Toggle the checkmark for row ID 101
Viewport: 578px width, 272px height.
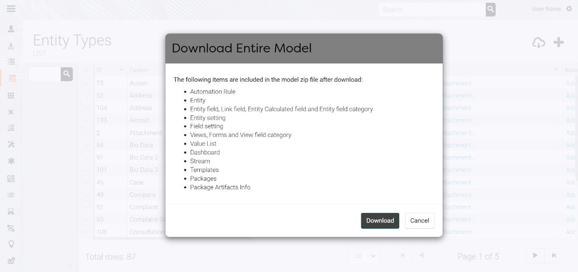click(x=86, y=170)
